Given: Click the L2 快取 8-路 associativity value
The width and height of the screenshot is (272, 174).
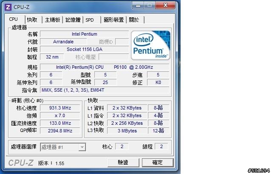Looking at the screenshot, I should coord(159,123).
